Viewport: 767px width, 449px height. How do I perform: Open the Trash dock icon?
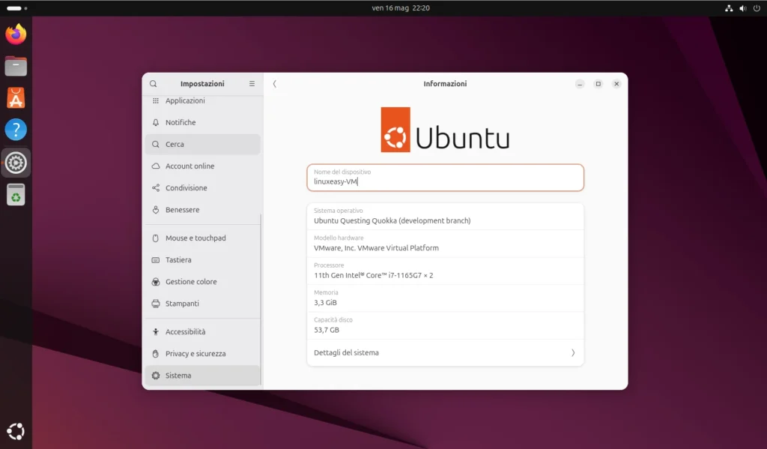point(16,195)
